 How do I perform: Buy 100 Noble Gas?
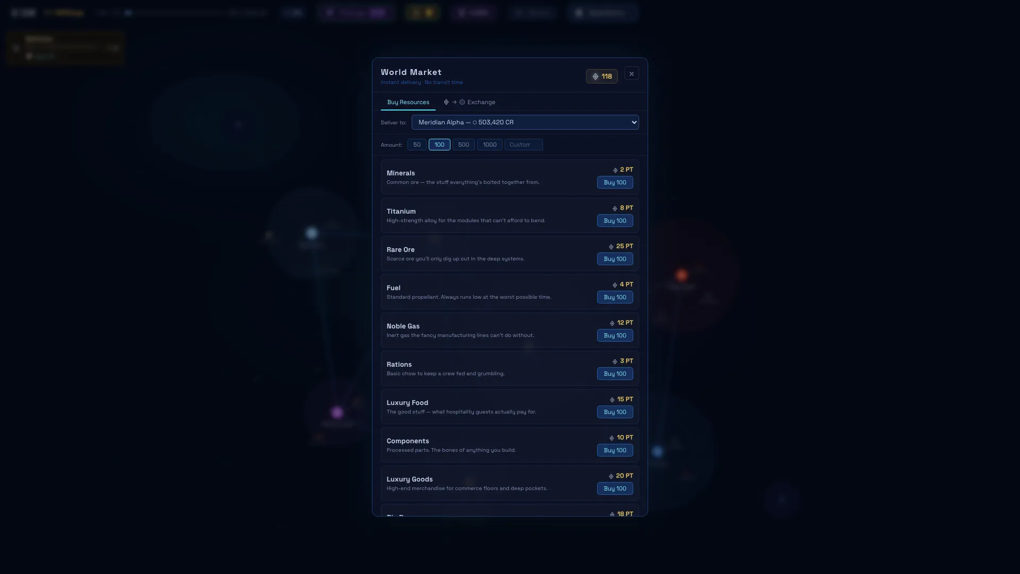tap(615, 335)
